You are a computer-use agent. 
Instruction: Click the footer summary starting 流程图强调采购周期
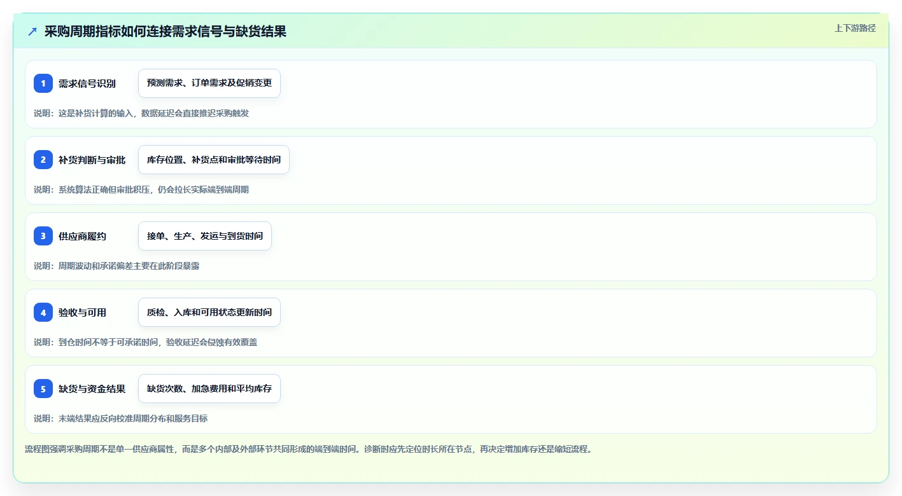click(309, 449)
